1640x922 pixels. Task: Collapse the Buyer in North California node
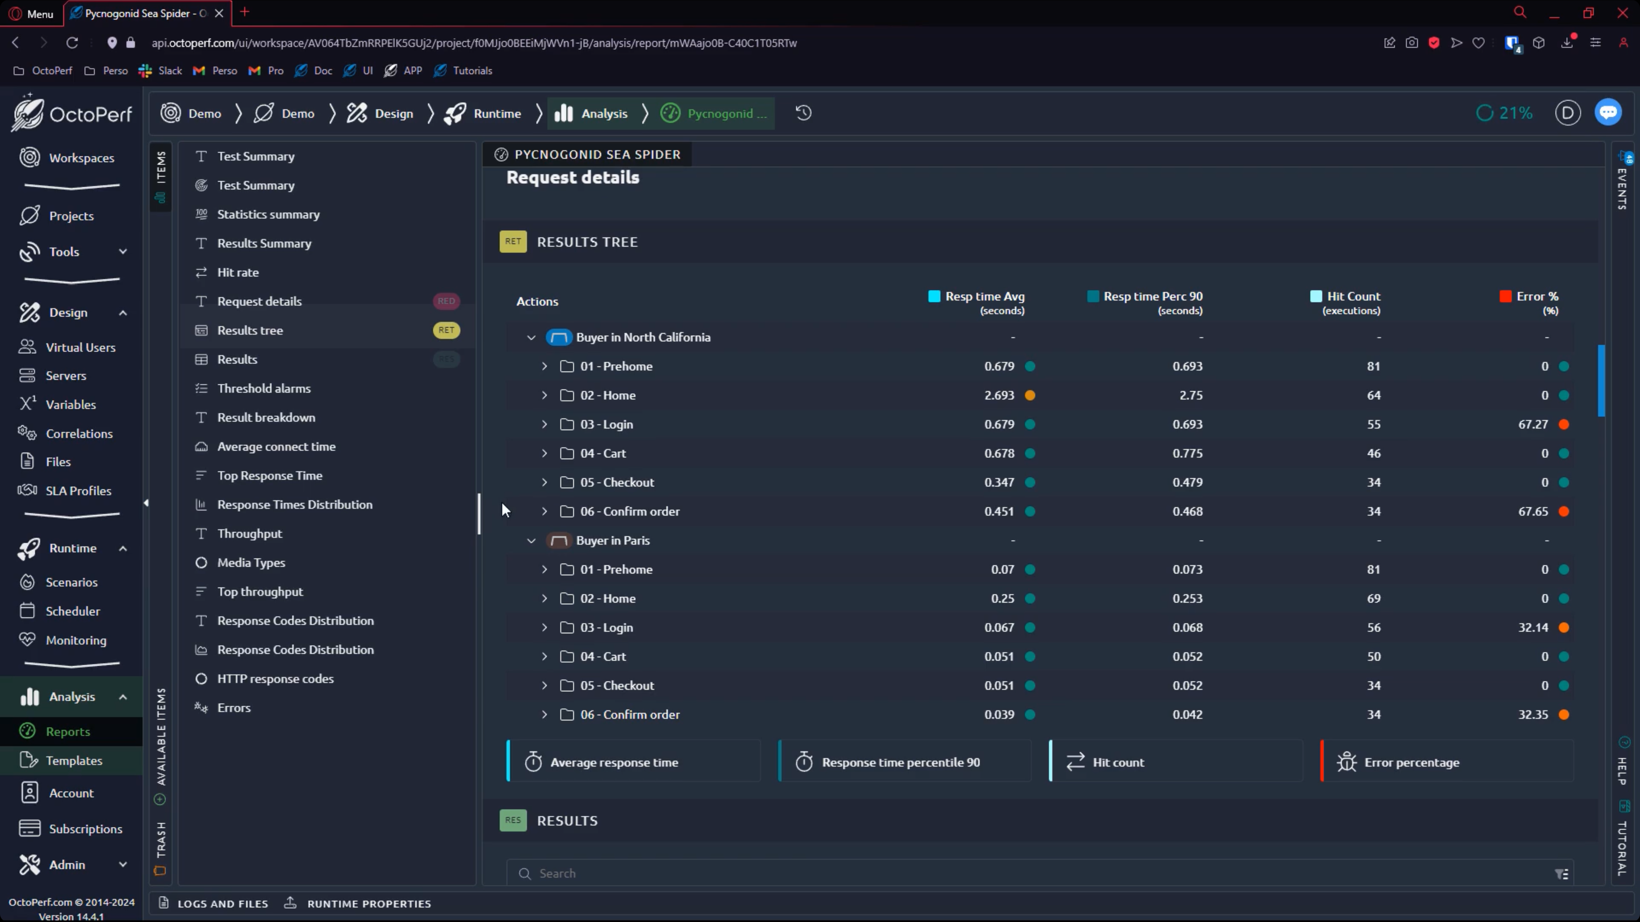(x=531, y=337)
